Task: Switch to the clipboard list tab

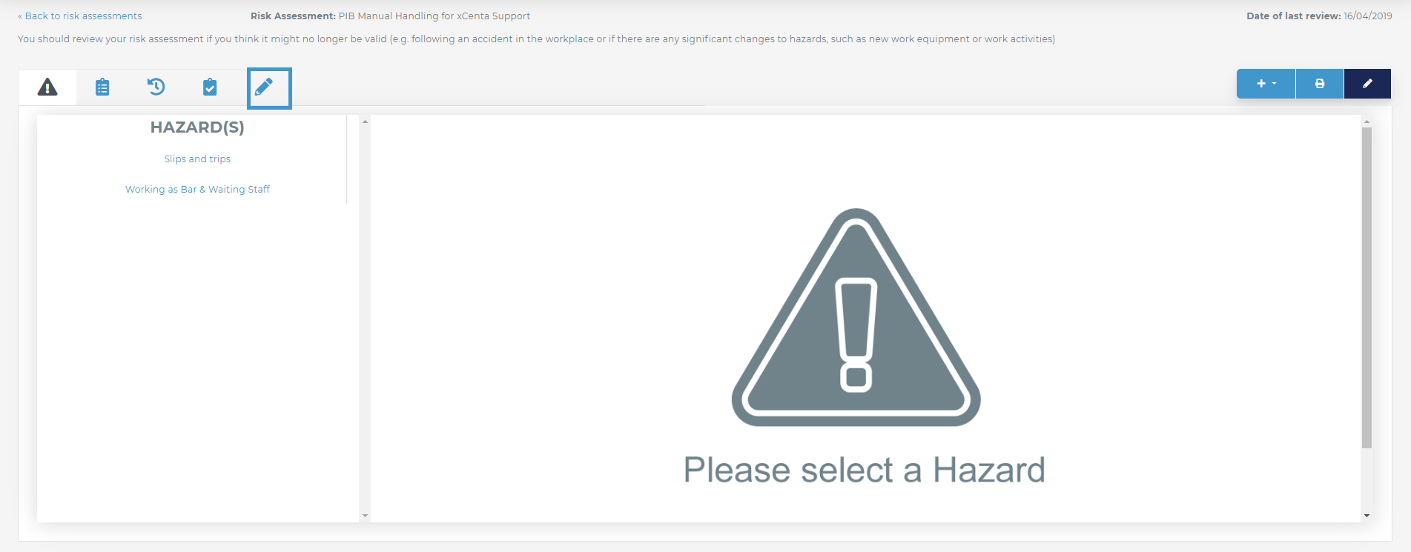Action: tap(102, 87)
